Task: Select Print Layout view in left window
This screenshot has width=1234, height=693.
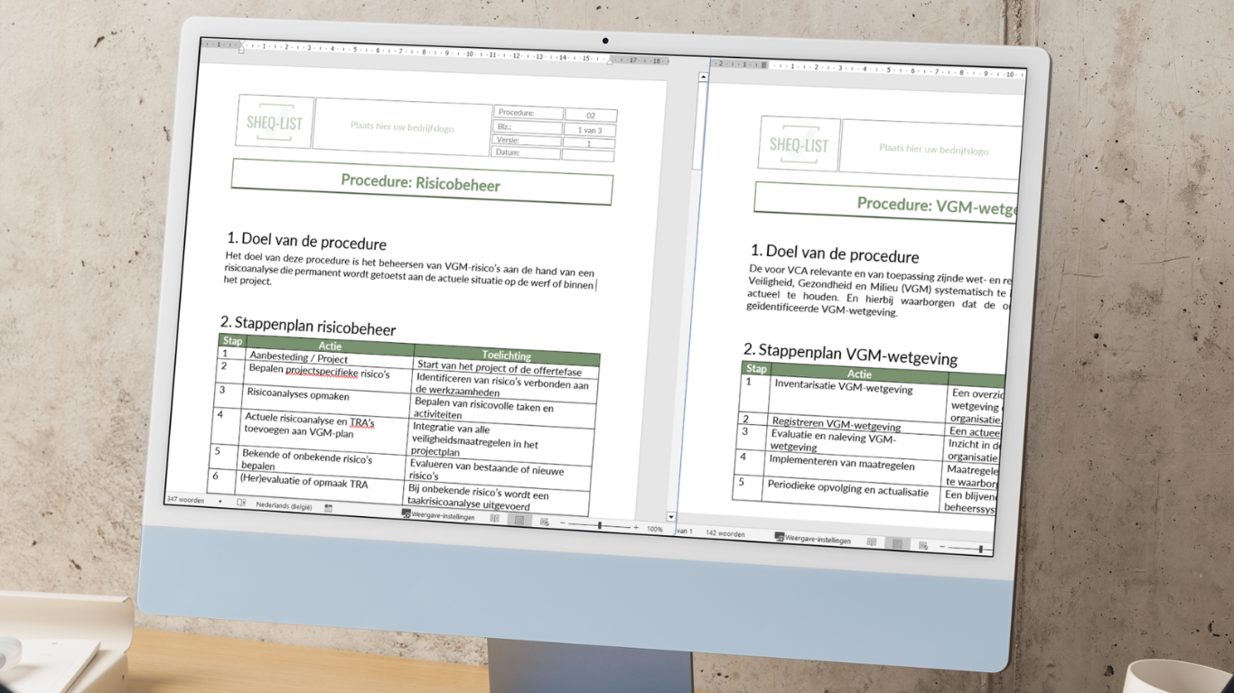Action: tap(519, 521)
